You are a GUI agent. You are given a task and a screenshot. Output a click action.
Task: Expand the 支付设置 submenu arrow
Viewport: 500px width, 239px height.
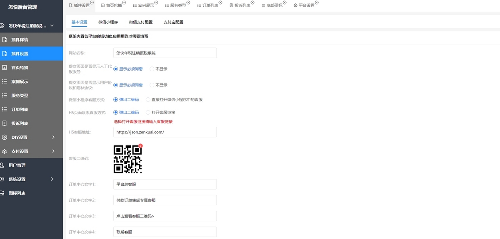coord(53,151)
